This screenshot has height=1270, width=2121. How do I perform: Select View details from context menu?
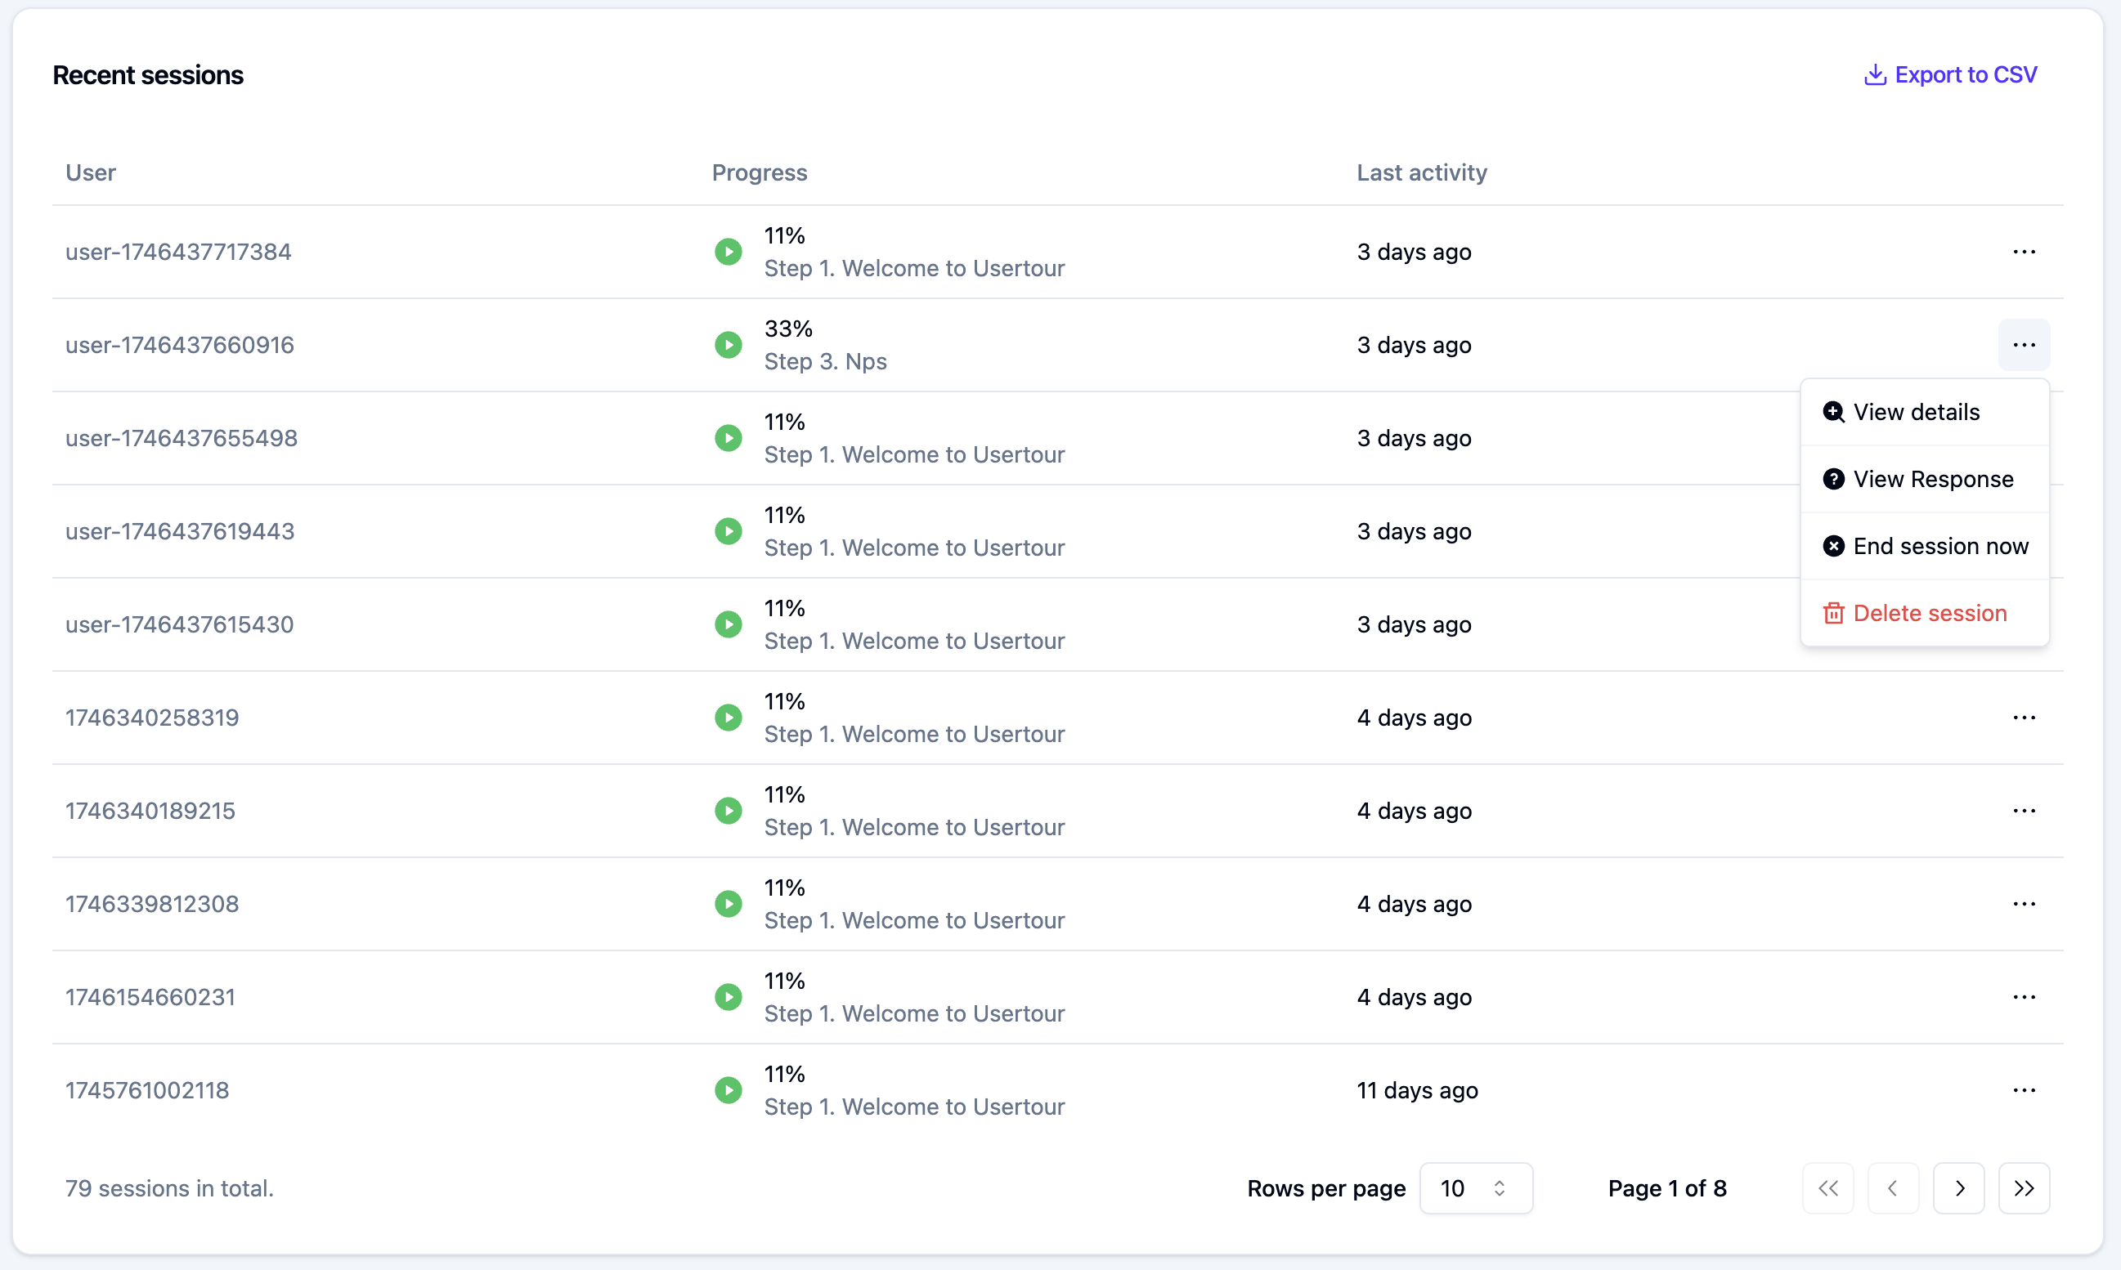coord(1916,413)
